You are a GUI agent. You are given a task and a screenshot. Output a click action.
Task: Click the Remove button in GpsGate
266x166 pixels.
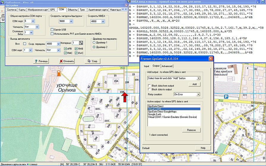(x=191, y=130)
